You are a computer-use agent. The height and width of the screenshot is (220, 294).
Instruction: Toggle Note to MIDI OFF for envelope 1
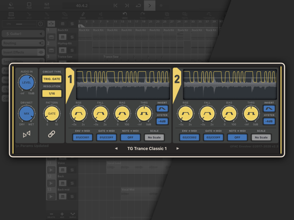[x=130, y=137]
